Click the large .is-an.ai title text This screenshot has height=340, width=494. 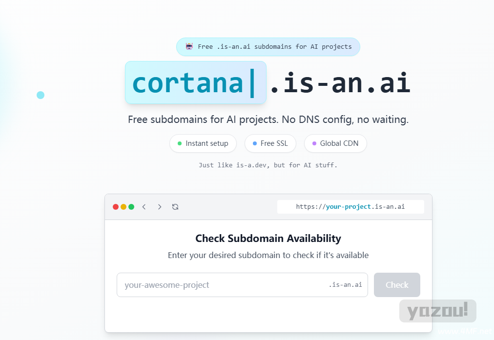340,82
